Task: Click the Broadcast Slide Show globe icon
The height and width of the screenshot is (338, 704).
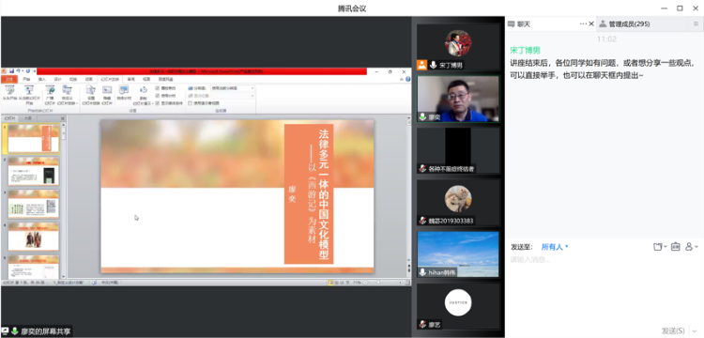Action: pos(51,90)
